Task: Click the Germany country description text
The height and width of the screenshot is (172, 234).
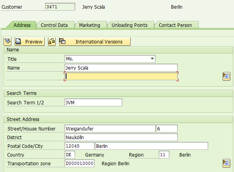Action: pos(95,155)
